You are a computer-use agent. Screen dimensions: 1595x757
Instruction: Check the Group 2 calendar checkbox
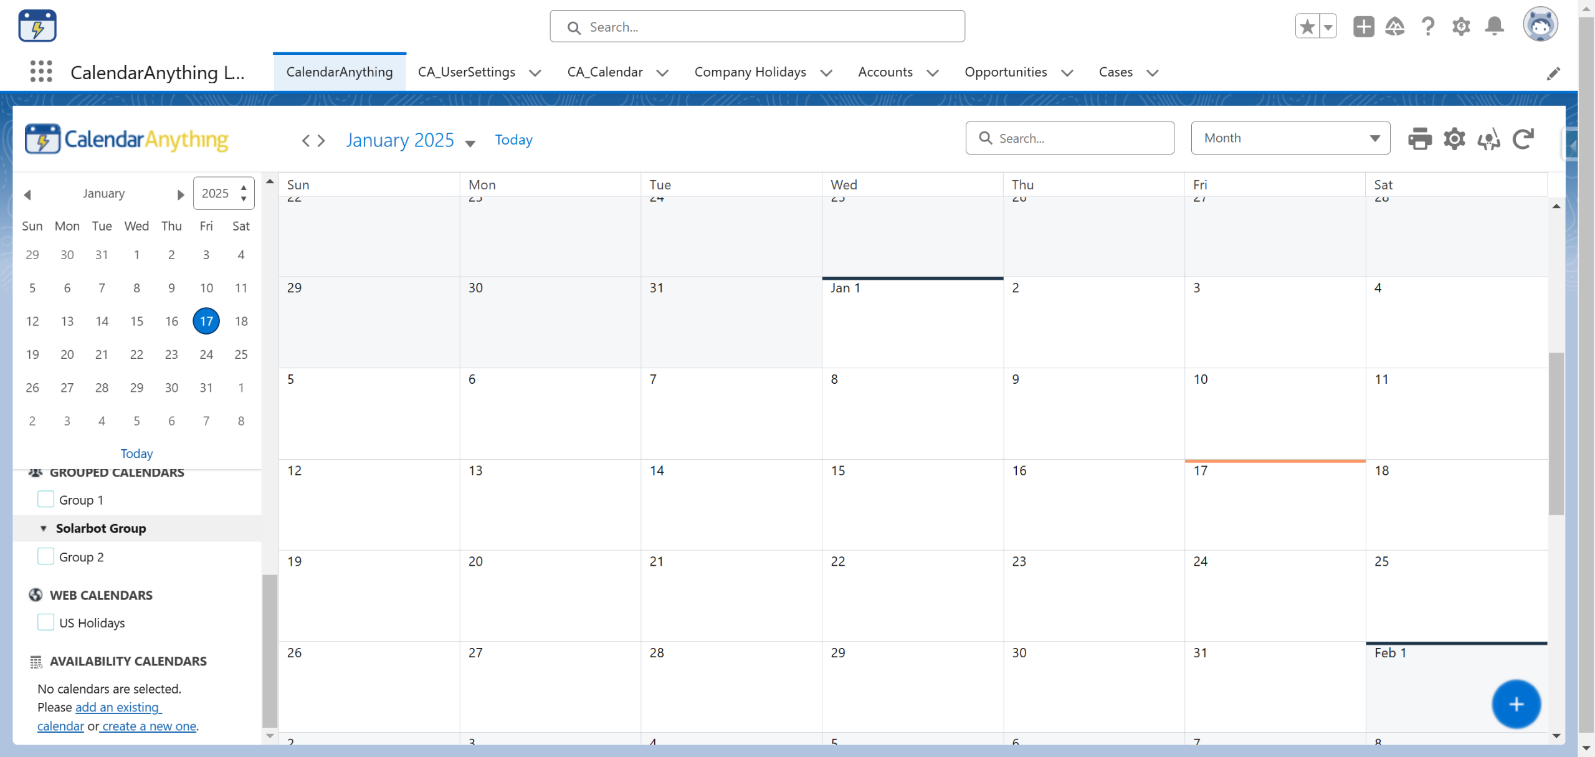pos(45,556)
